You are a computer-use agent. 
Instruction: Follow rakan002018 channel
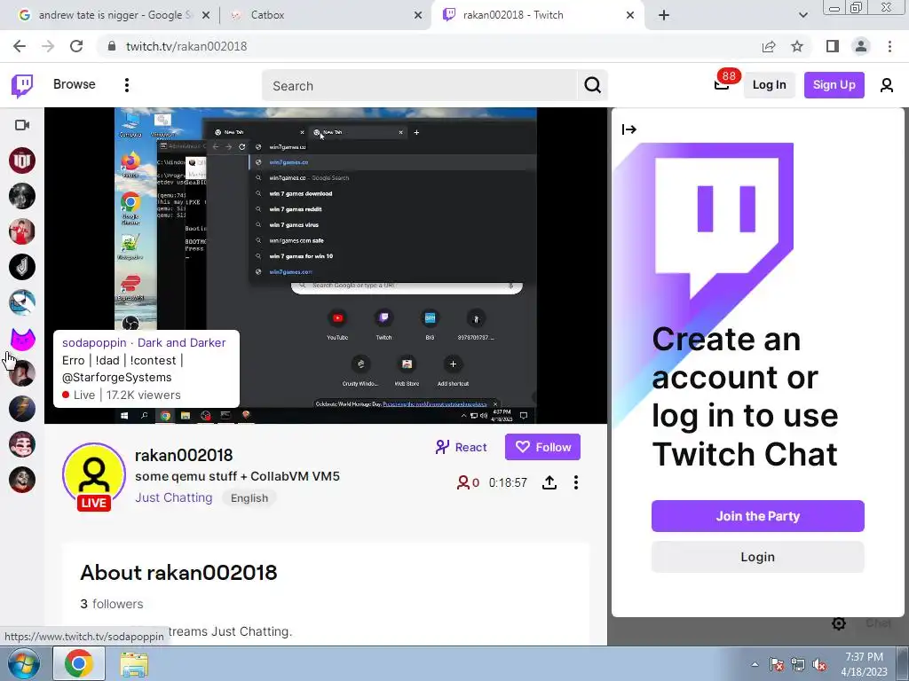[x=542, y=447]
